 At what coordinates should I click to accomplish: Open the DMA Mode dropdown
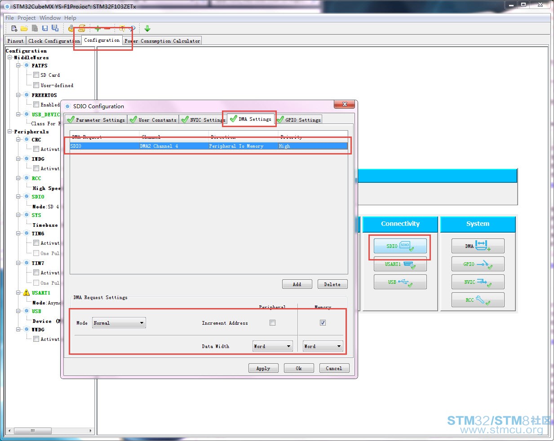[119, 323]
